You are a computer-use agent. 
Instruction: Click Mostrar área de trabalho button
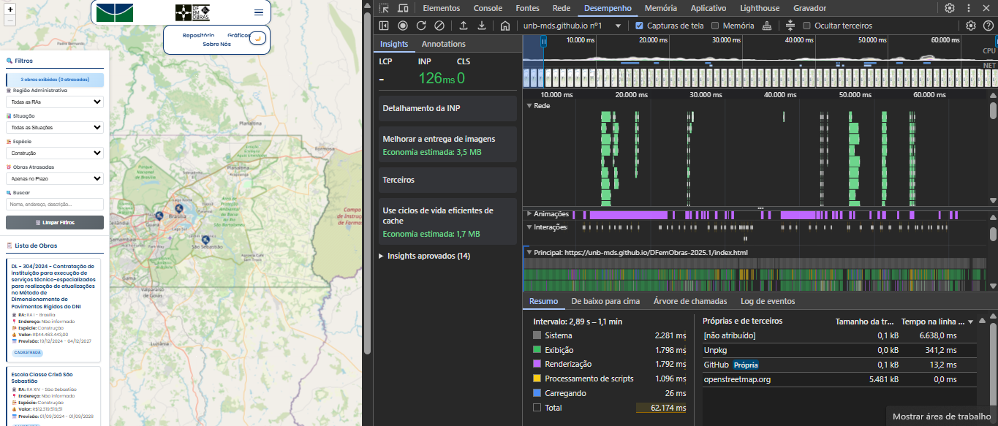[942, 417]
